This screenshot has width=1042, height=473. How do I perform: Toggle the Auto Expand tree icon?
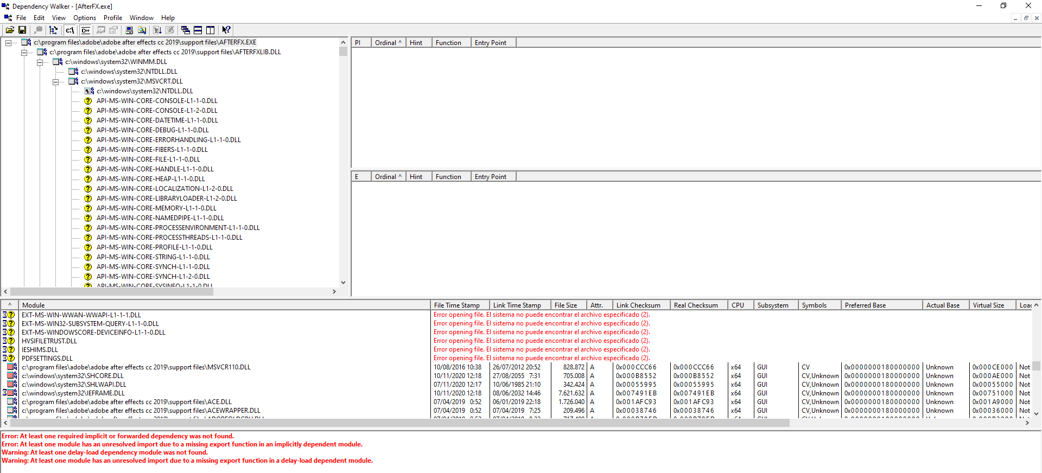53,30
